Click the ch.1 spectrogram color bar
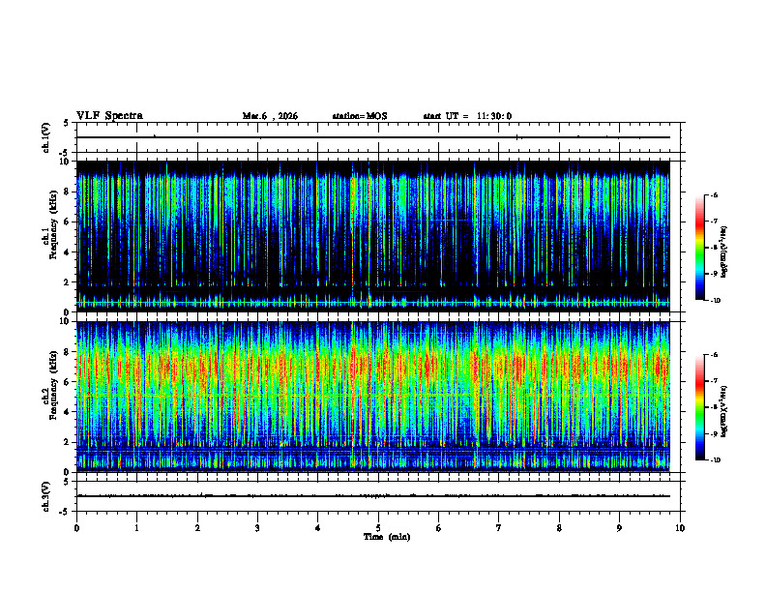Viewport: 766px width, 592px height. click(700, 248)
